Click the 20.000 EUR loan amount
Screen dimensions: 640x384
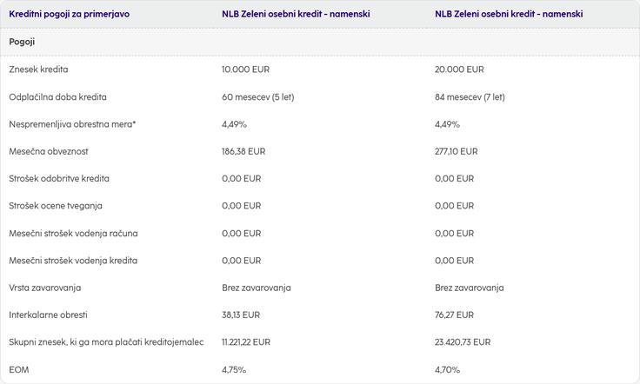(459, 70)
